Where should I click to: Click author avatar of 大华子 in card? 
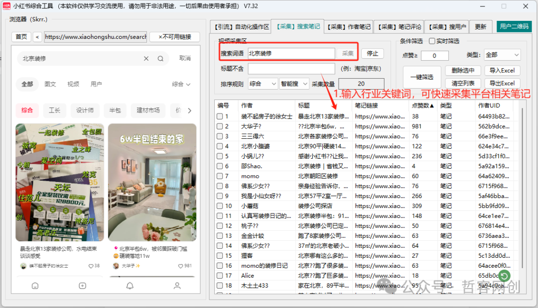(x=116, y=266)
